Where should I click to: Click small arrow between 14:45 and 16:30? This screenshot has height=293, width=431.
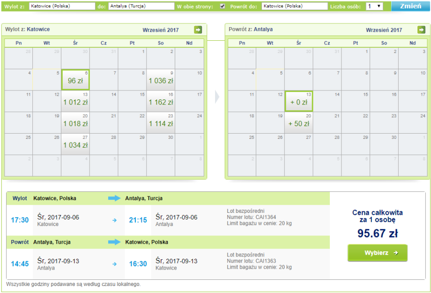click(x=114, y=264)
